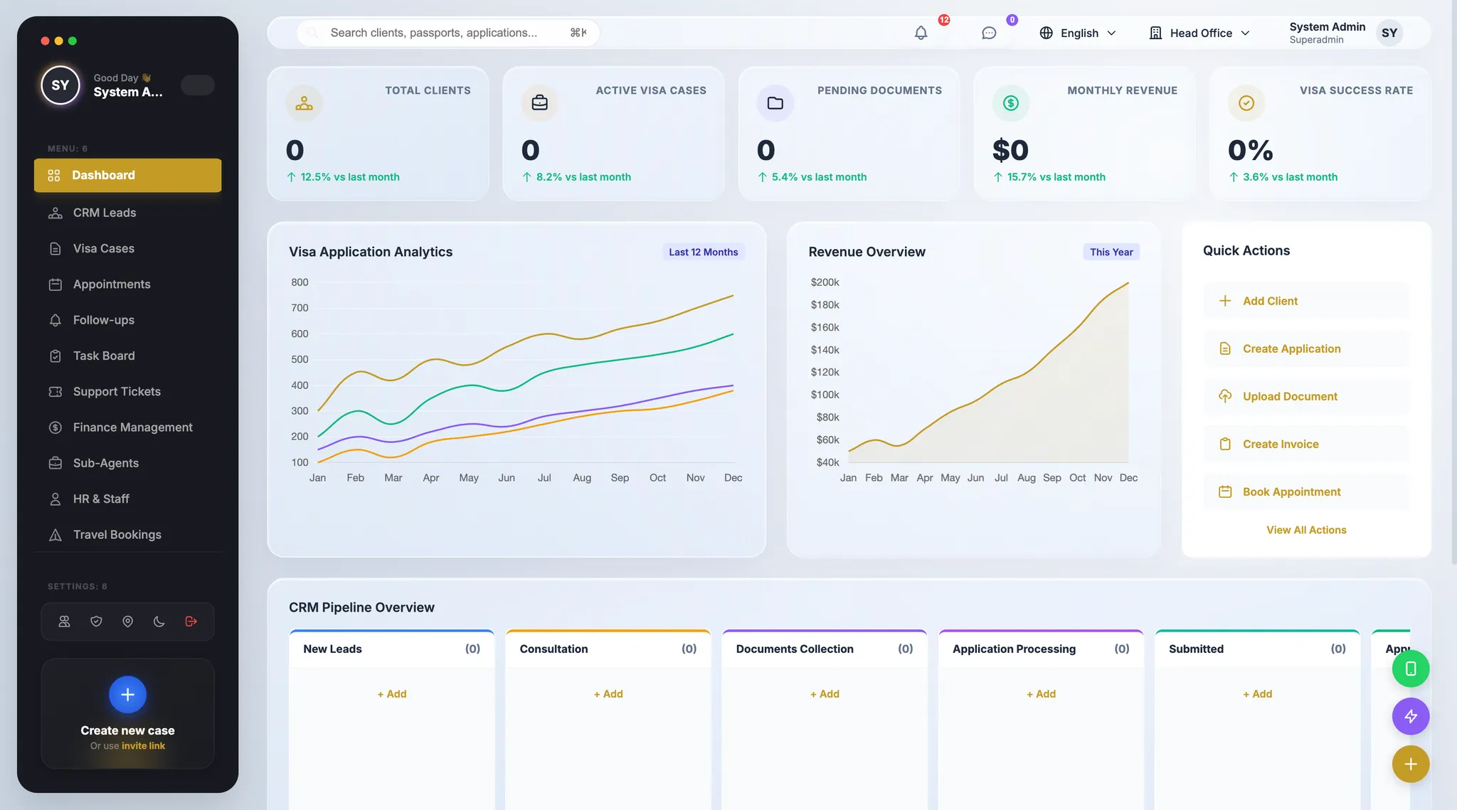Image resolution: width=1457 pixels, height=810 pixels.
Task: Select Dashboard in the sidebar
Action: point(127,175)
